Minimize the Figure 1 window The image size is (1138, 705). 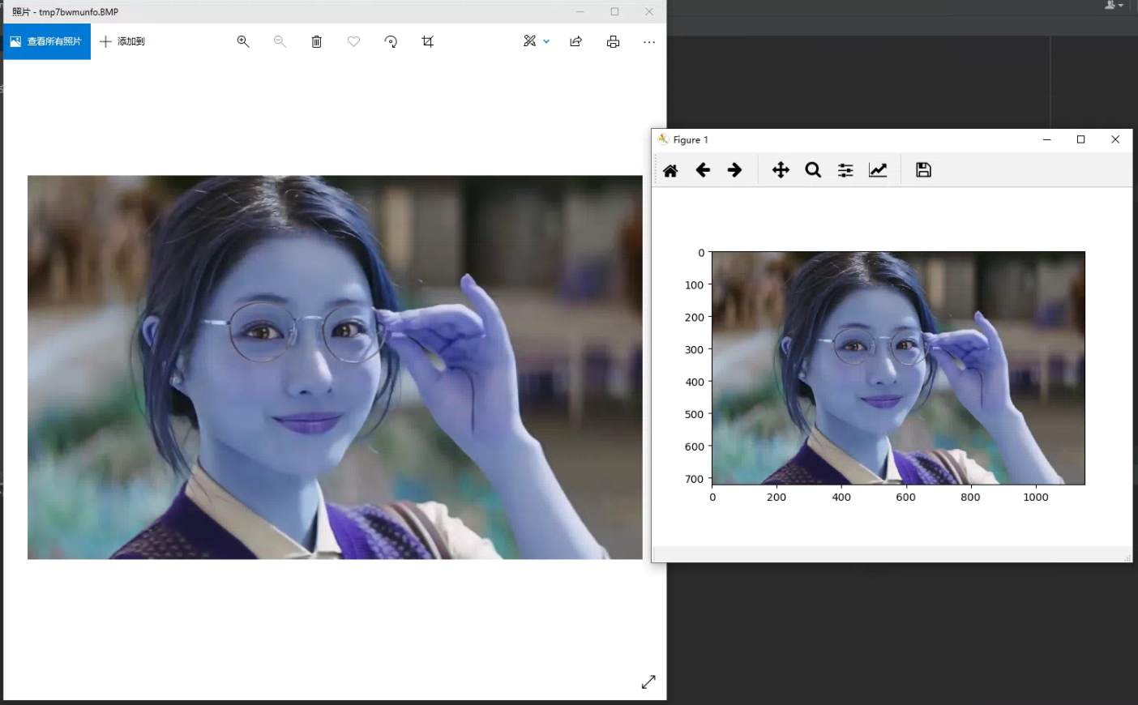pyautogui.click(x=1046, y=139)
